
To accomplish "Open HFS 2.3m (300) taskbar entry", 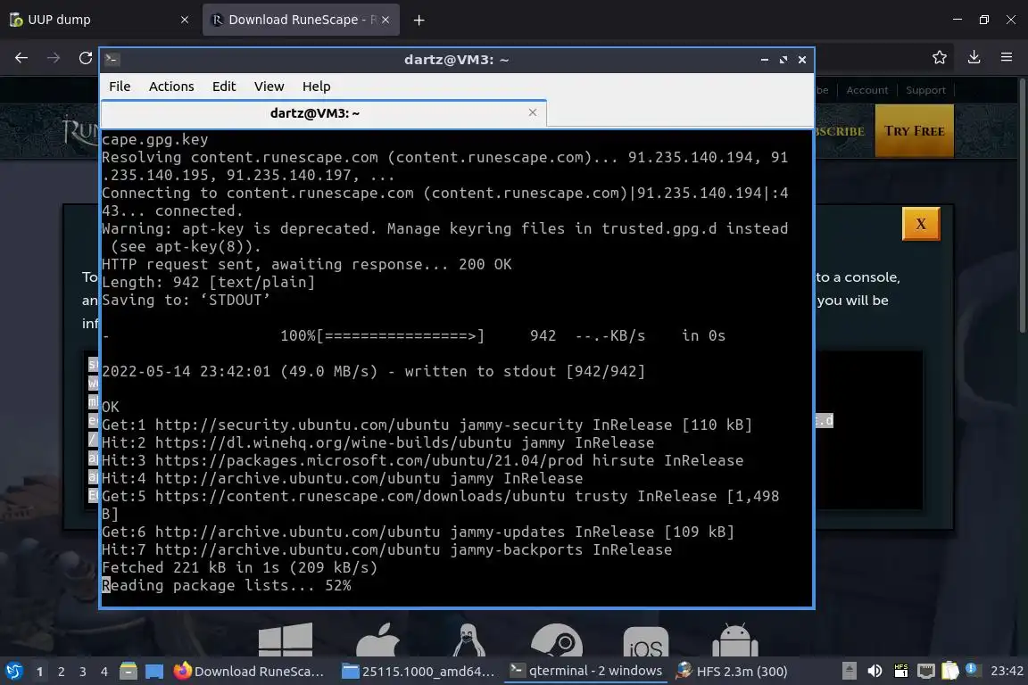I will tap(731, 672).
